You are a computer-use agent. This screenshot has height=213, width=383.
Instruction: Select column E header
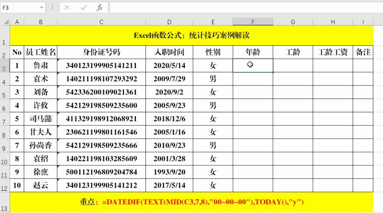click(x=213, y=22)
